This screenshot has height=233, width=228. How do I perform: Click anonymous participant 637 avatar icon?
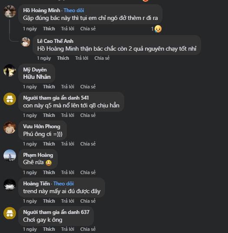(x=10, y=213)
